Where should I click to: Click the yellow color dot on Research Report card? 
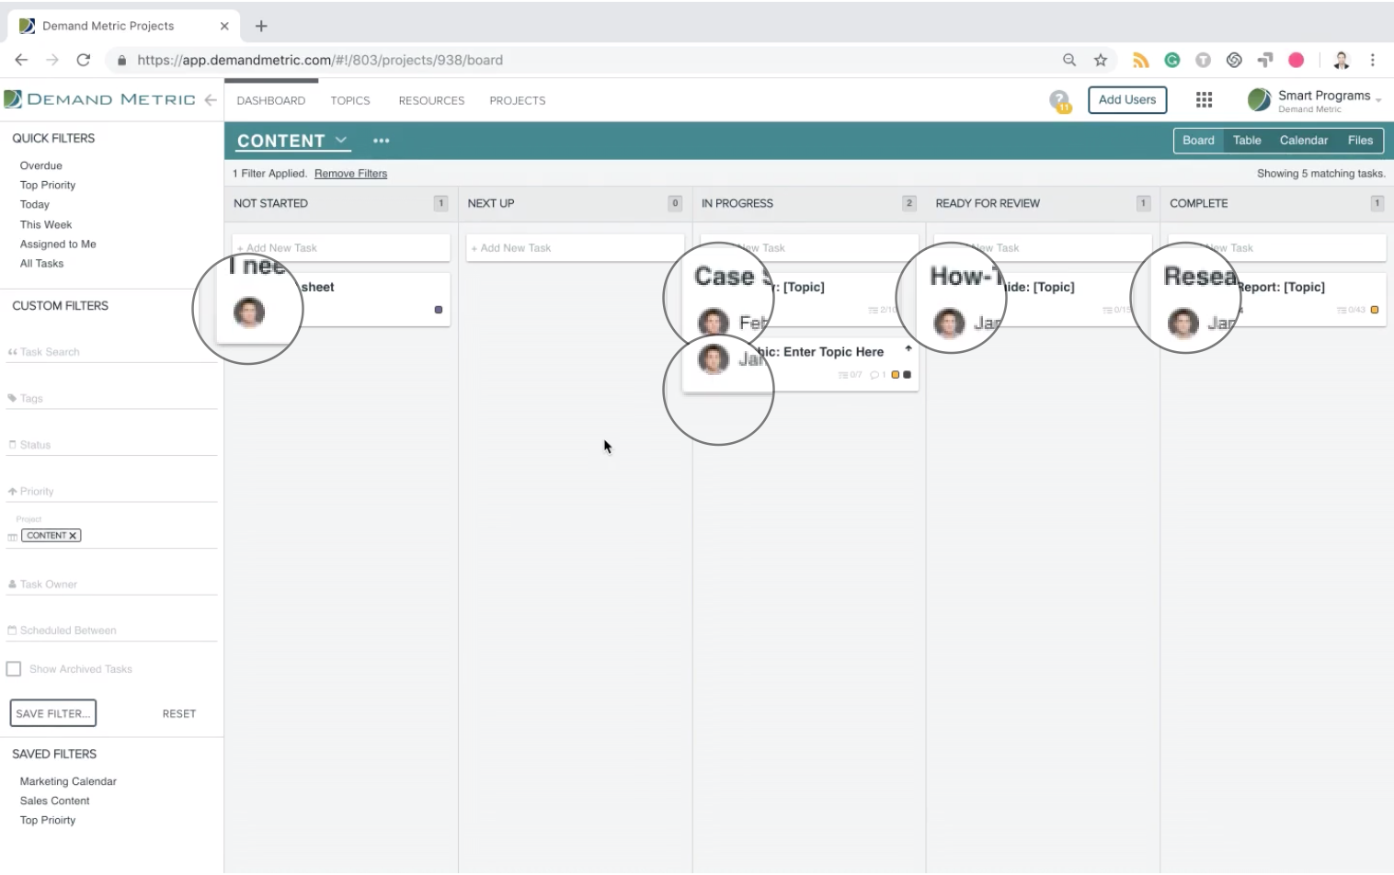1375,310
